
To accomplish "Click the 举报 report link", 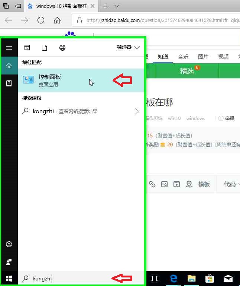I will 226,118.
